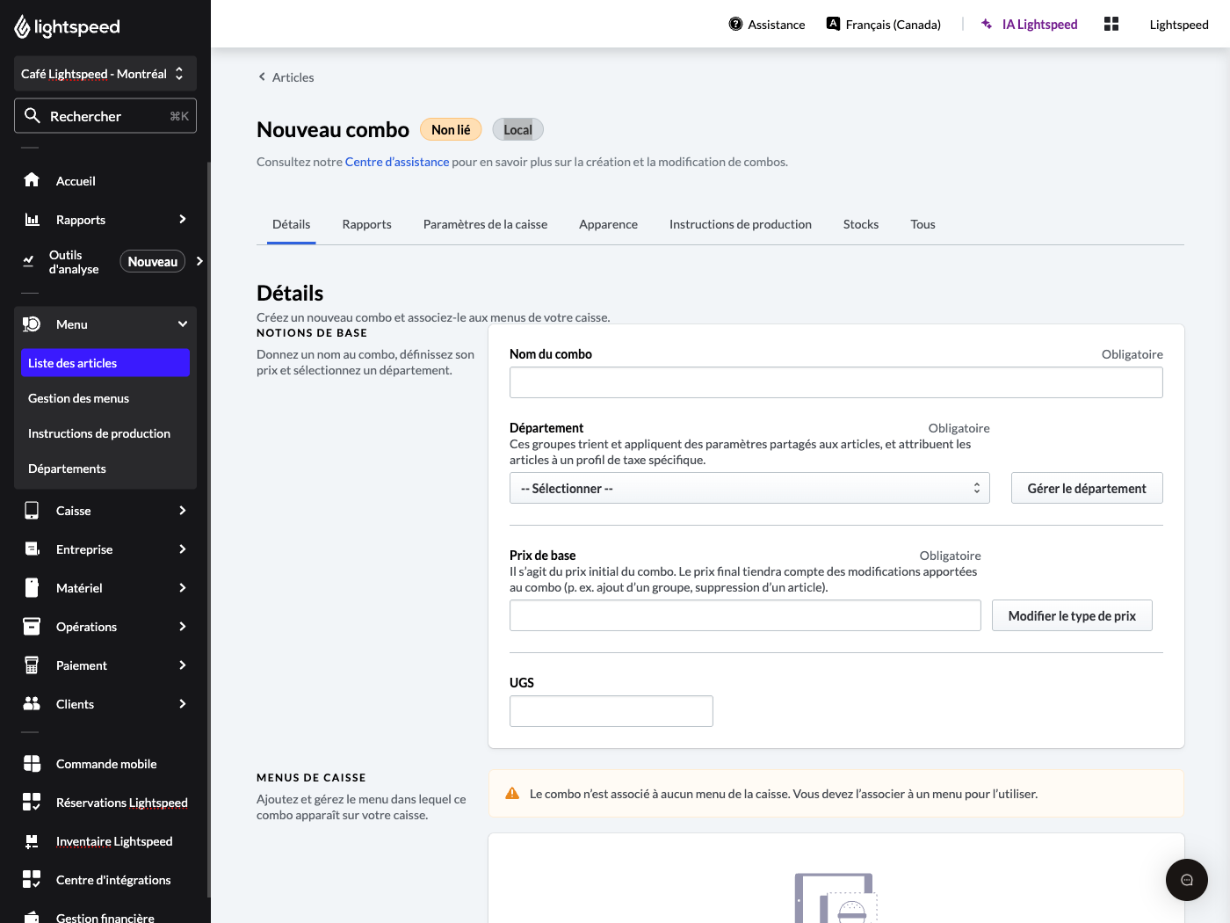Switch to the Apparence tab
This screenshot has width=1230, height=923.
point(608,224)
